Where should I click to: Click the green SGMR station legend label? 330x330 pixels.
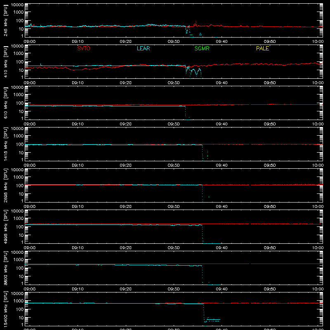pos(202,48)
